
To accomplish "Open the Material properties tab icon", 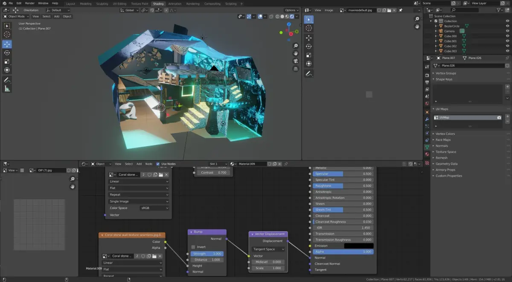I will click(427, 154).
